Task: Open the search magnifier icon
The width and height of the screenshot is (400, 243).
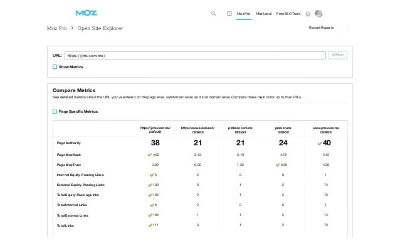Action: [x=214, y=14]
